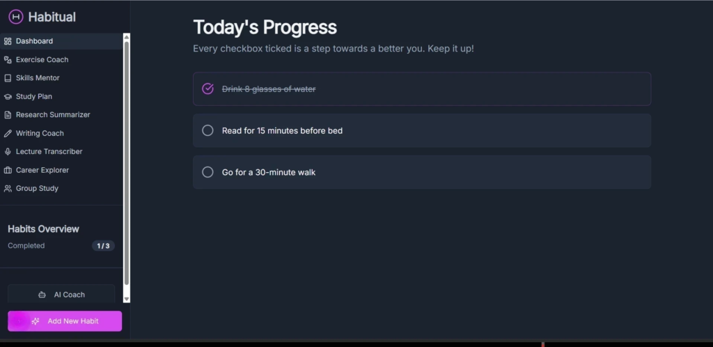Click the Group Study people icon

(x=8, y=189)
